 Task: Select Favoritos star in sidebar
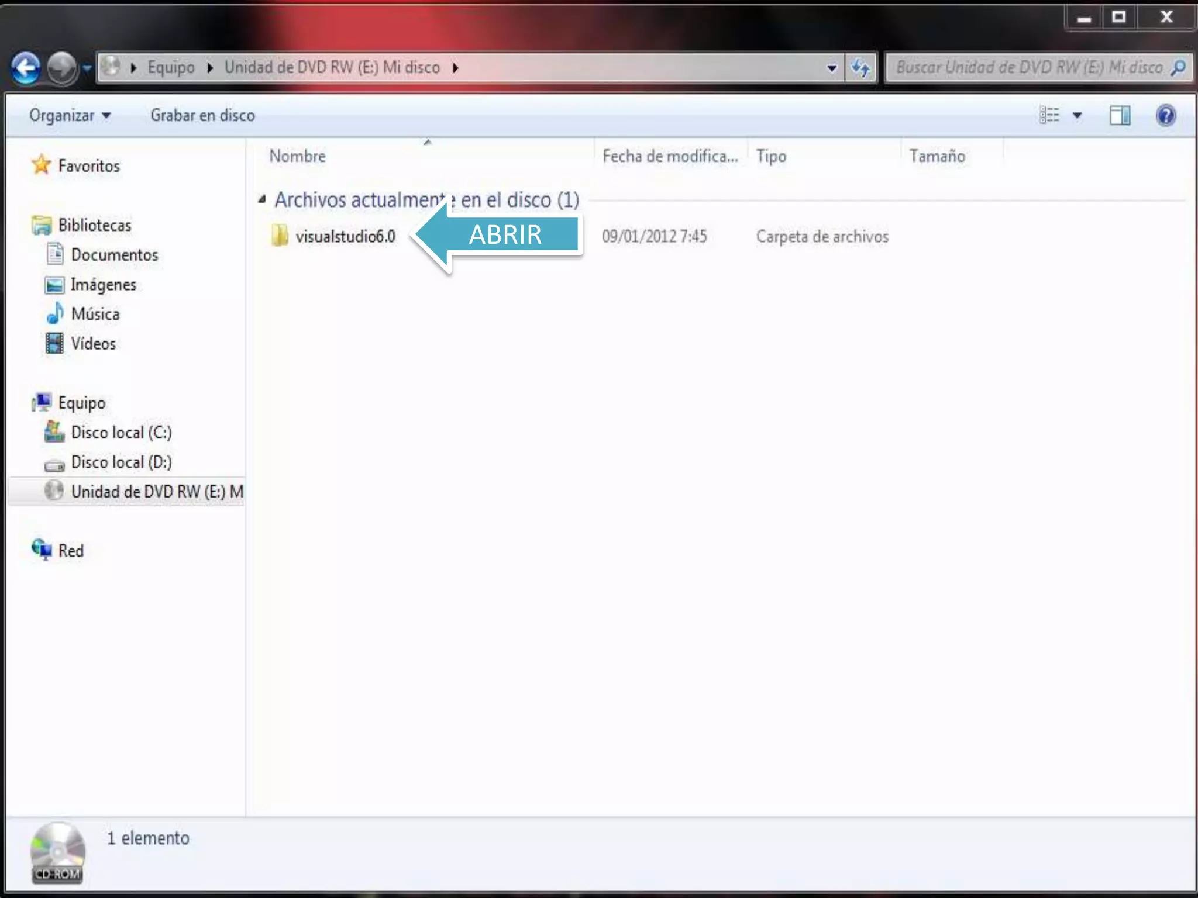[42, 165]
